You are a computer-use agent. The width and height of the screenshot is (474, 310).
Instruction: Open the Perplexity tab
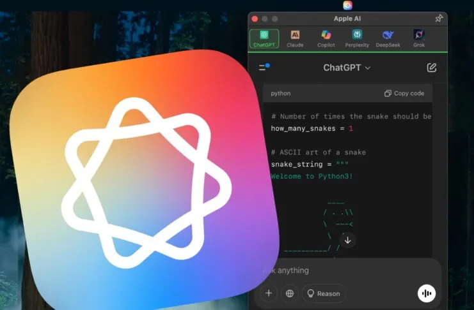pyautogui.click(x=357, y=39)
